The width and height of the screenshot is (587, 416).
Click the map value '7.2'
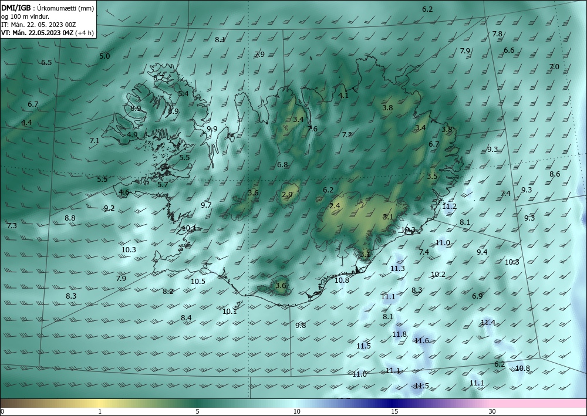pyautogui.click(x=347, y=135)
